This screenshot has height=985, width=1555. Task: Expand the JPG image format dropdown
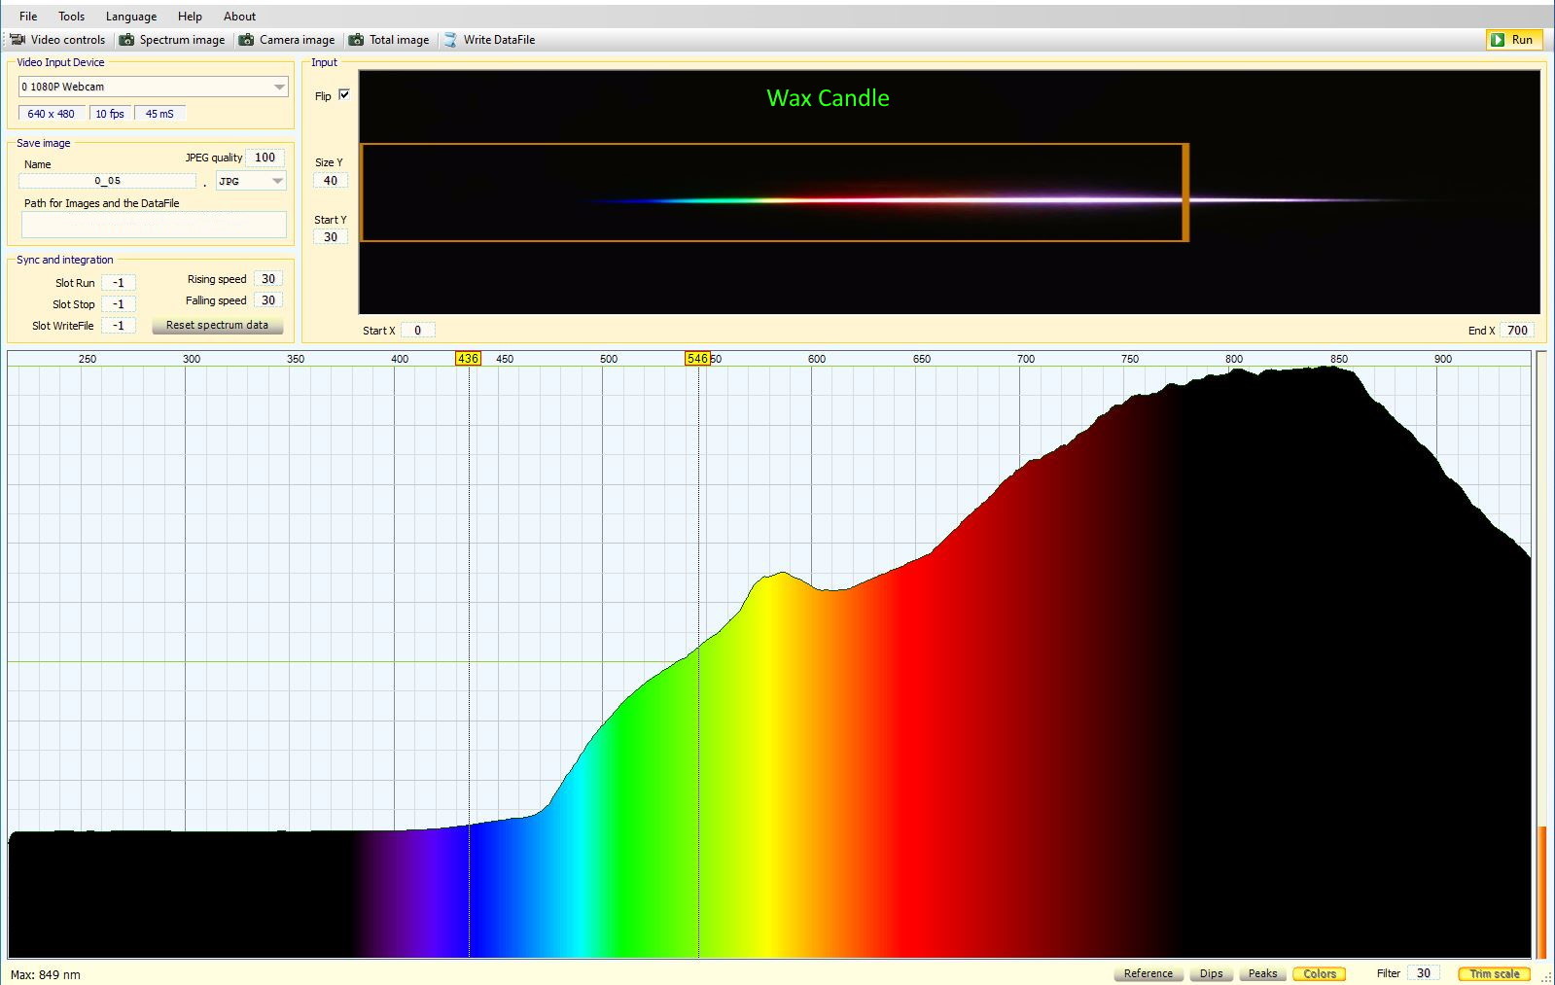pyautogui.click(x=277, y=181)
